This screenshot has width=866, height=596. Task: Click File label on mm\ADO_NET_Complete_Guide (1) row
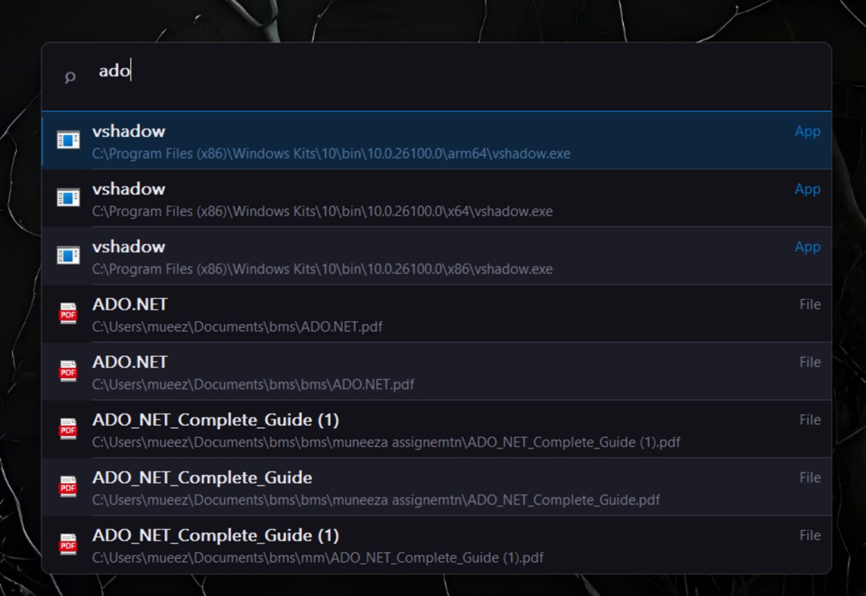(810, 535)
